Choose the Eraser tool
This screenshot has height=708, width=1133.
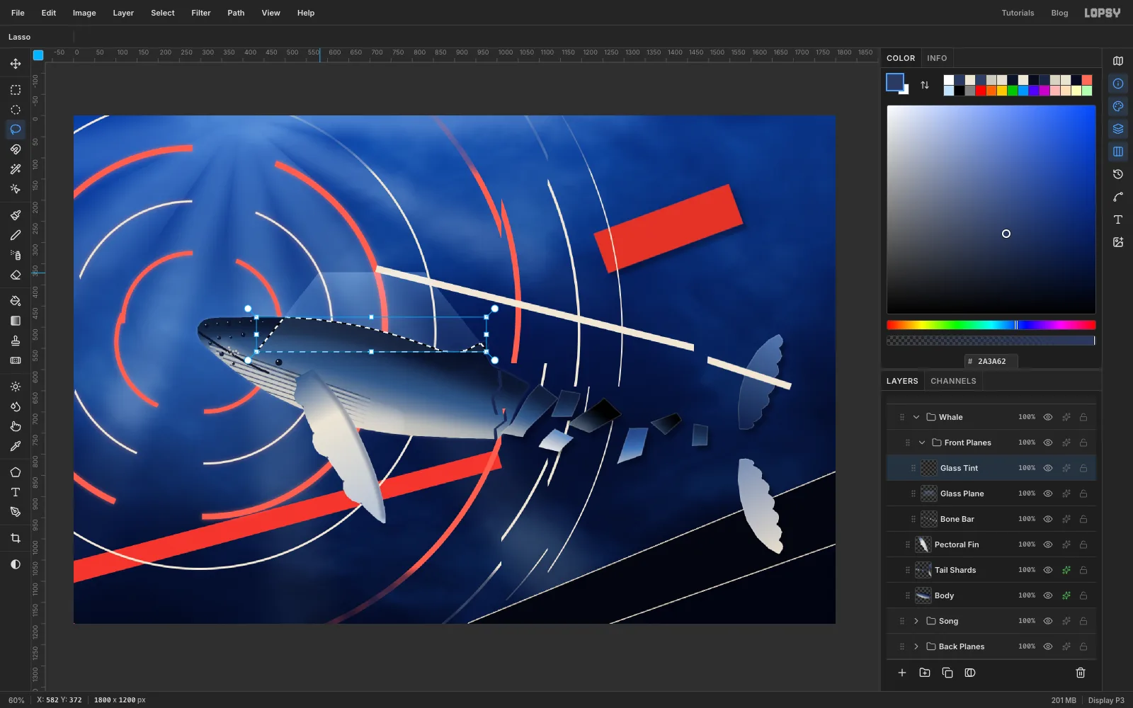pyautogui.click(x=16, y=275)
